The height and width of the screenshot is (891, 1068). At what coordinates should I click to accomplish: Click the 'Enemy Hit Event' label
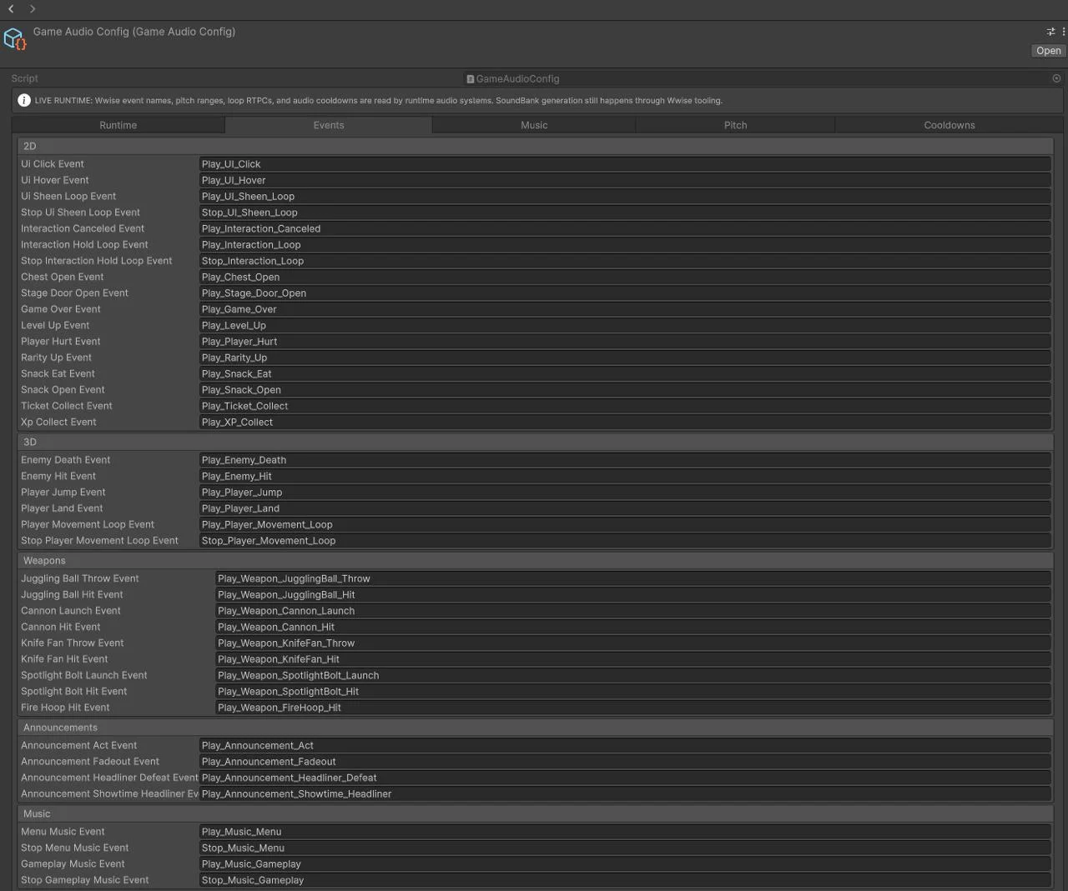(x=58, y=476)
